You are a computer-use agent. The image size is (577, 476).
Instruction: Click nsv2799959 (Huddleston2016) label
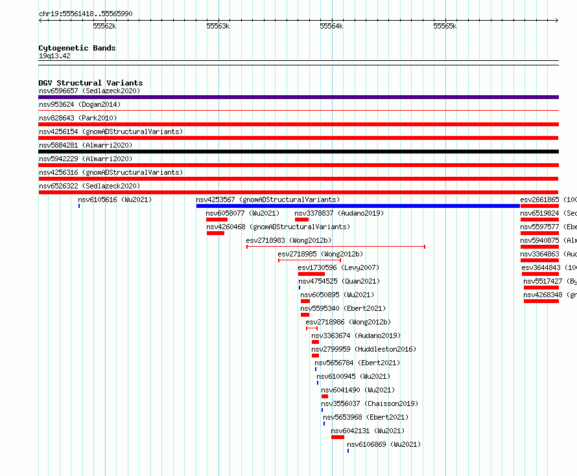(364, 349)
